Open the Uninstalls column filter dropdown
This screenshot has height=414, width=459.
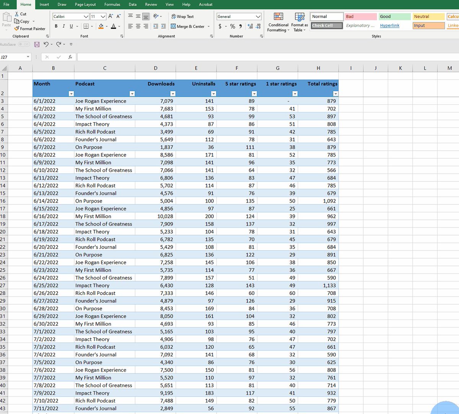tap(213, 94)
